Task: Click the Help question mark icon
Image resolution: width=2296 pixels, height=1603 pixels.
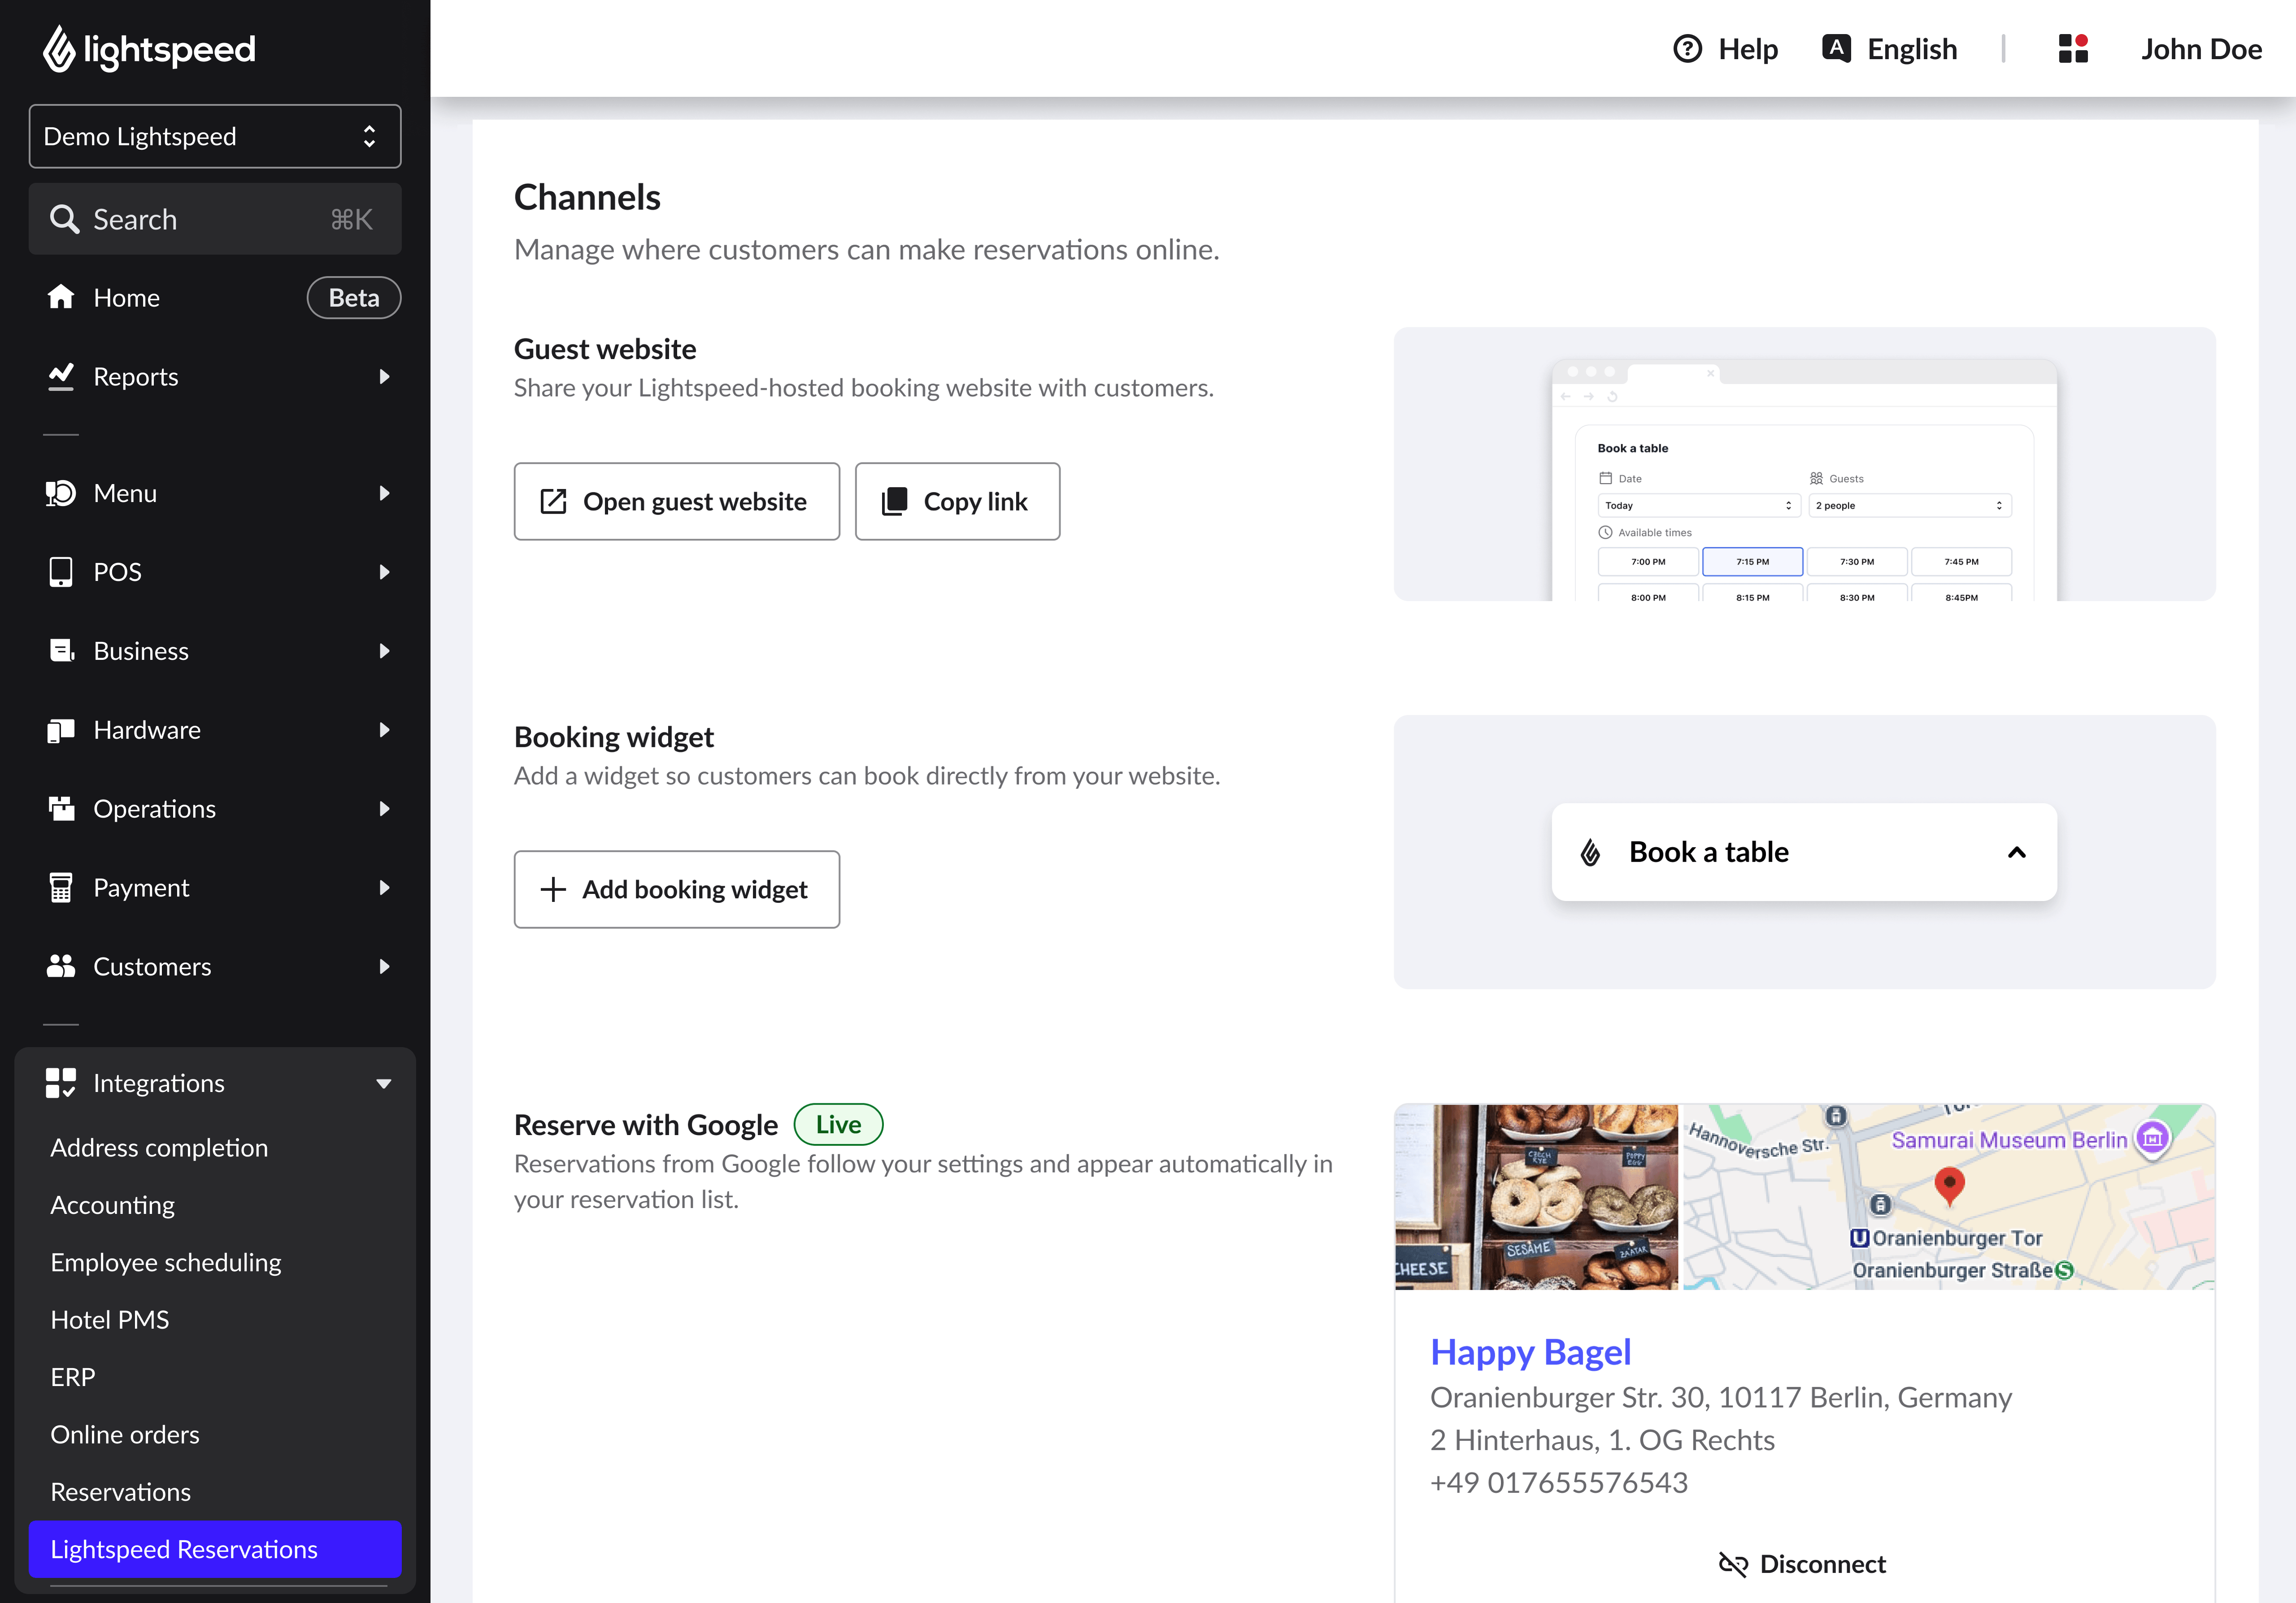Action: [x=1687, y=49]
